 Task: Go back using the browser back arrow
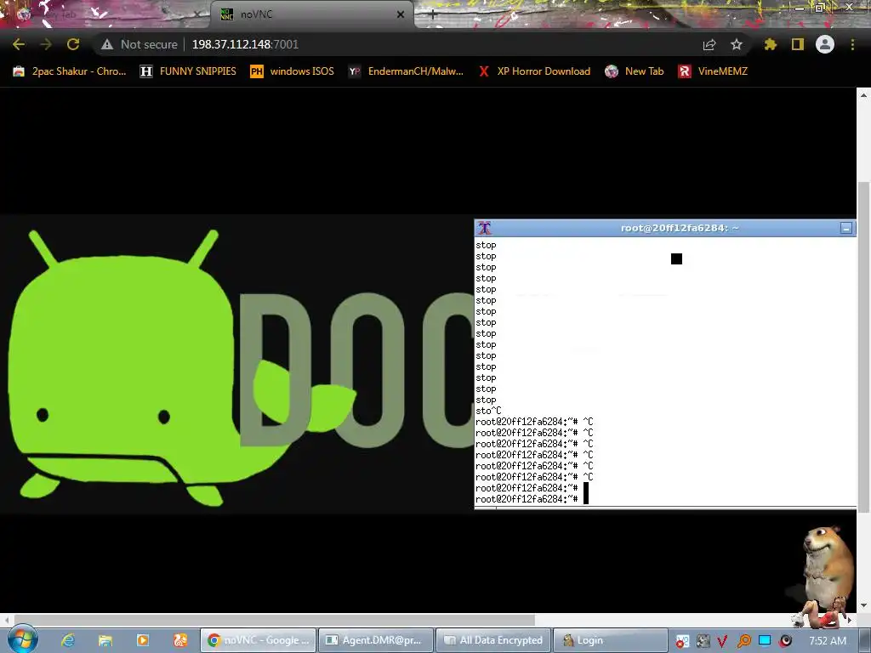pyautogui.click(x=19, y=44)
